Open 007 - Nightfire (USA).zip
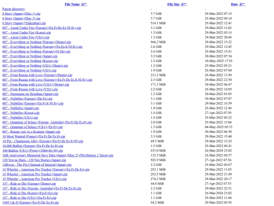The height and width of the screenshot is (206, 274). click(20, 117)
